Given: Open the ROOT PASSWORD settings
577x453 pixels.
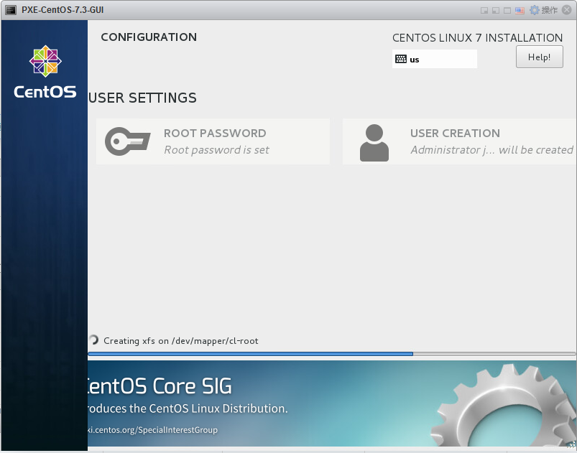Looking at the screenshot, I should coord(213,141).
